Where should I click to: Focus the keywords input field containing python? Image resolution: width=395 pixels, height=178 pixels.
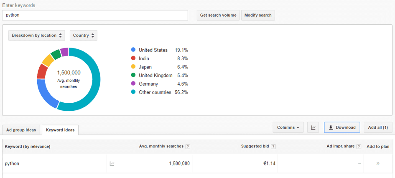point(95,15)
